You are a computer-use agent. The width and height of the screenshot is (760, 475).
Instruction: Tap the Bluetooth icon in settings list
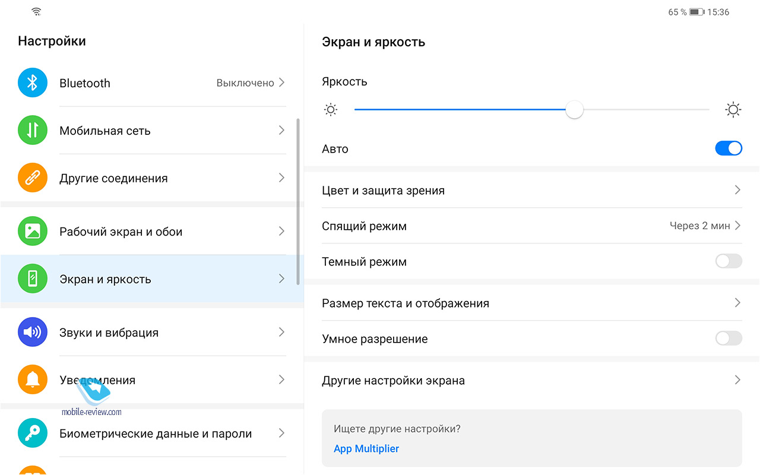(x=33, y=83)
